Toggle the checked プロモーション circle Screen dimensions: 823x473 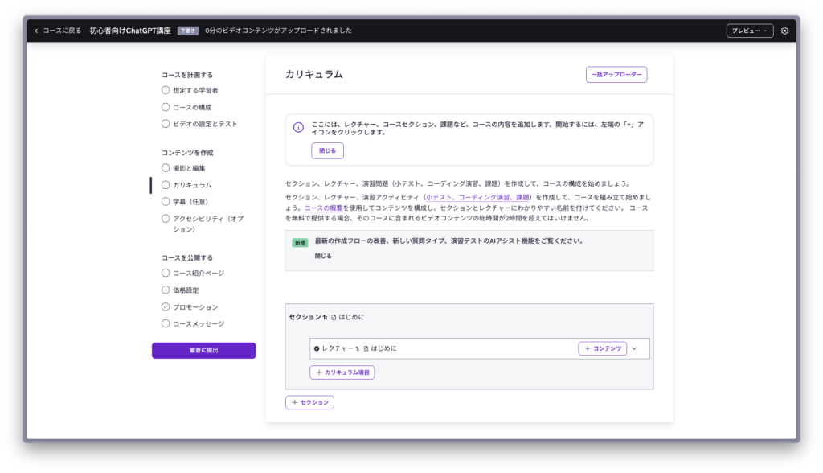click(166, 307)
